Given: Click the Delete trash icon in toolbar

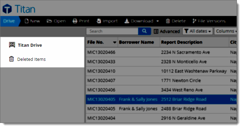Looking at the screenshot, I should point(168,21).
